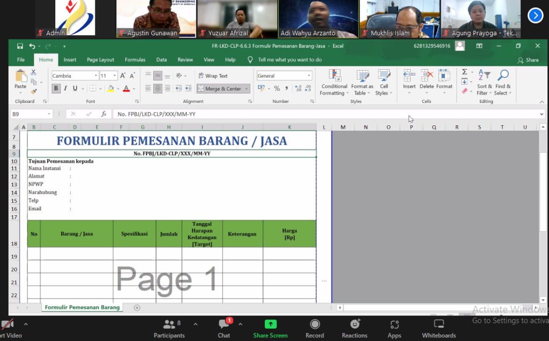The image size is (549, 341).
Task: Click Merge & Center button
Action: point(219,88)
